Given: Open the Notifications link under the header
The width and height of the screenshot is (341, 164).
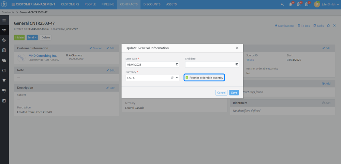Looking at the screenshot, I should click(x=284, y=26).
